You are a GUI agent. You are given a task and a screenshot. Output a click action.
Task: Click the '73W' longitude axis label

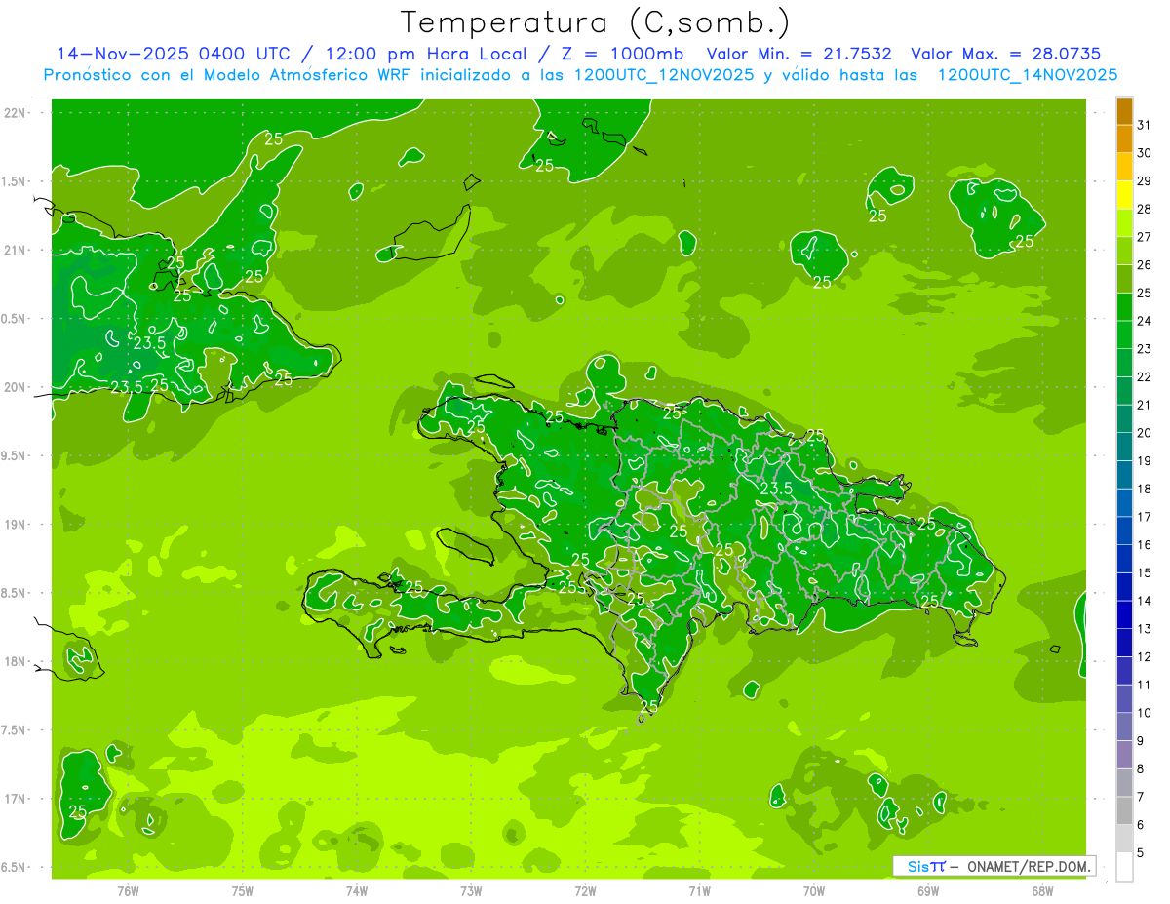click(471, 891)
